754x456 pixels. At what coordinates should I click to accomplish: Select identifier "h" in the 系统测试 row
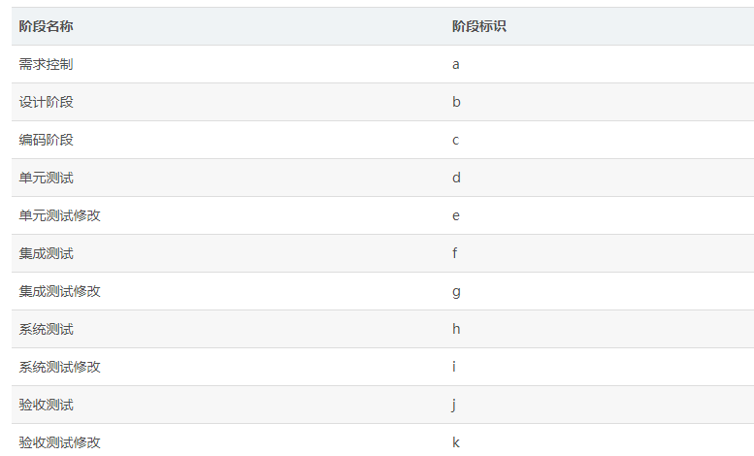point(456,329)
